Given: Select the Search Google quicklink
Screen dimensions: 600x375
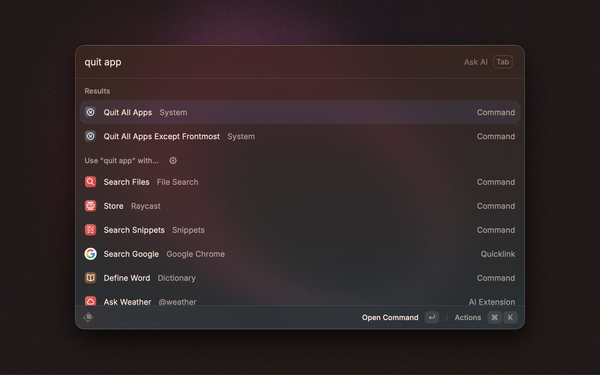Looking at the screenshot, I should tap(300, 254).
